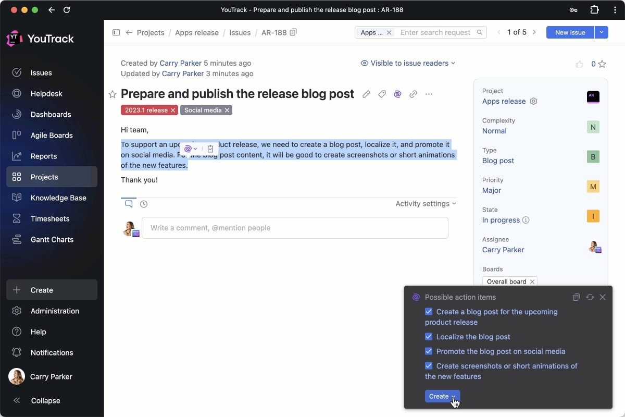Copy issue ID AR-188 with copy icon
The width and height of the screenshot is (625, 417).
click(293, 32)
